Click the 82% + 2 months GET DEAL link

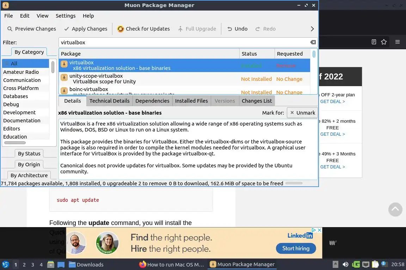(332, 134)
